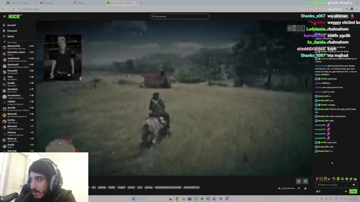
Task: Open Parcourir in sidebar
Action: click(x=12, y=31)
